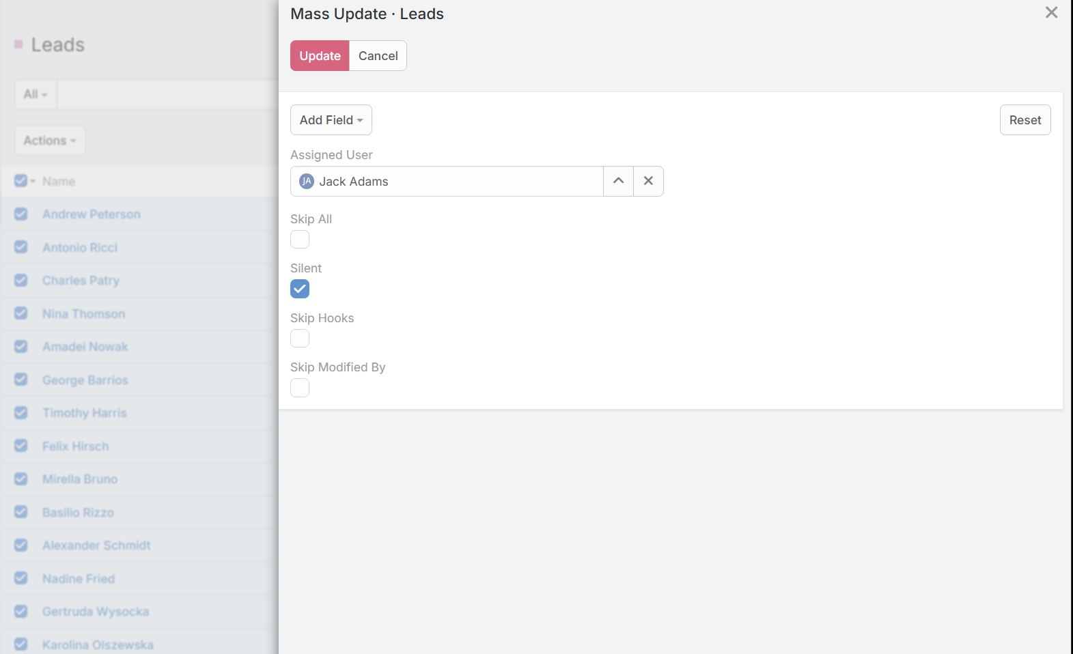The height and width of the screenshot is (654, 1073).
Task: Expand the Actions dropdown menu
Action: pyautogui.click(x=50, y=141)
